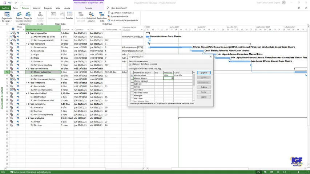The width and height of the screenshot is (310, 174).
Task: Check the Alfonso Alonso resource box
Action: point(132,78)
